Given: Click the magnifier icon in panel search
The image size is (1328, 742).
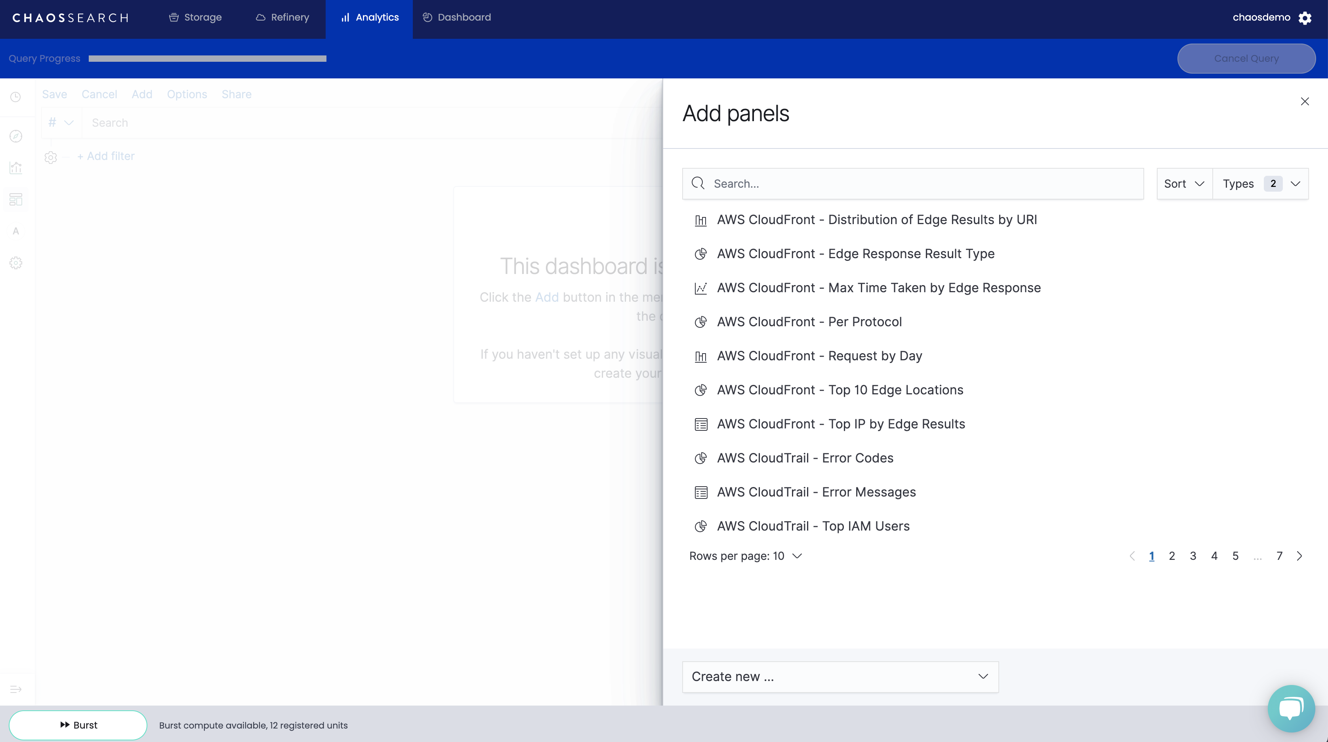Looking at the screenshot, I should [x=698, y=183].
